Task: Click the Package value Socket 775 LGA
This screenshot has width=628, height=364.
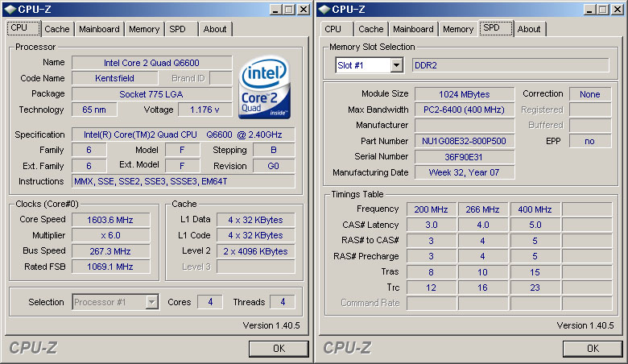Action: pyautogui.click(x=152, y=94)
